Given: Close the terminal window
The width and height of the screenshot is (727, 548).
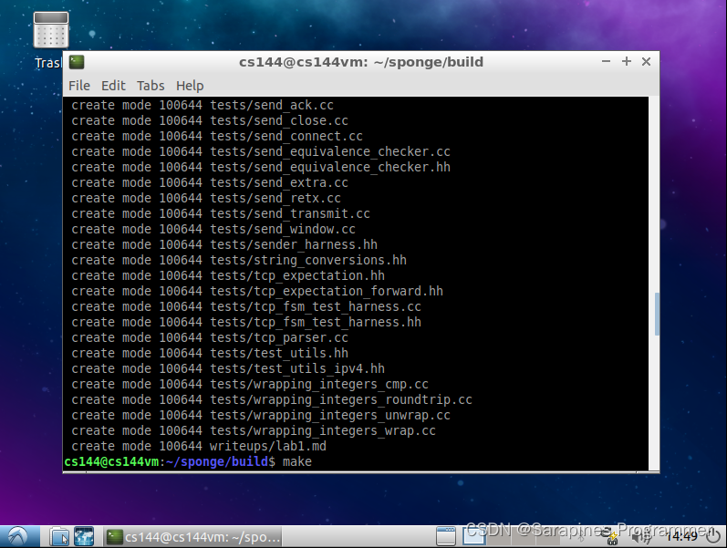Looking at the screenshot, I should 647,61.
